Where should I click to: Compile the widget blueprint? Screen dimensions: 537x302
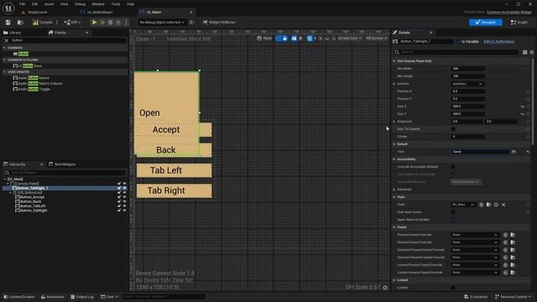pyautogui.click(x=43, y=23)
